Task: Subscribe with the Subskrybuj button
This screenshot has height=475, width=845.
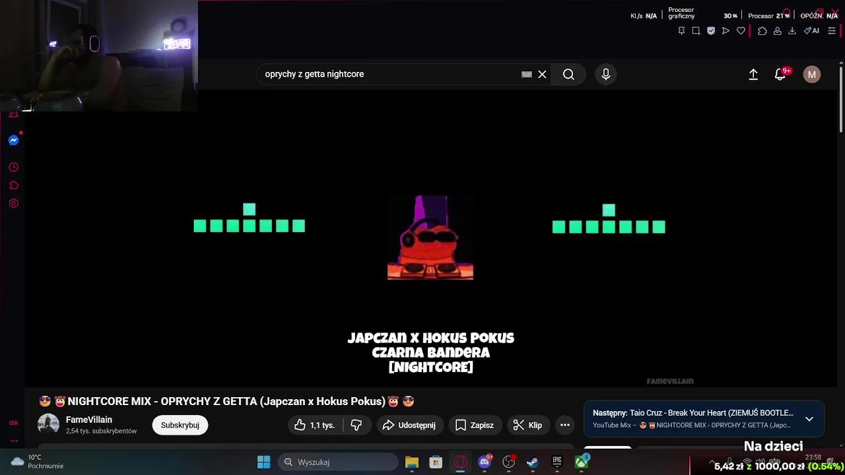Action: pos(180,426)
